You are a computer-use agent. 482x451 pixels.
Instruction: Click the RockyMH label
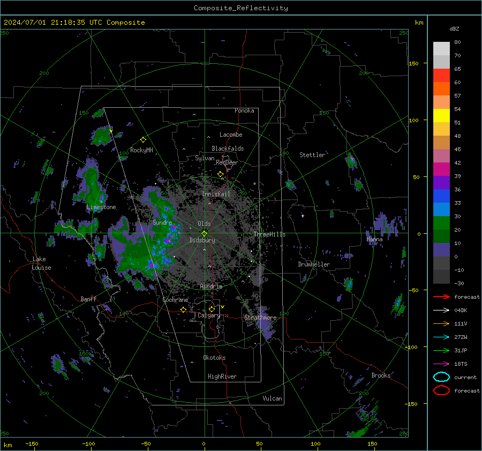pyautogui.click(x=141, y=150)
